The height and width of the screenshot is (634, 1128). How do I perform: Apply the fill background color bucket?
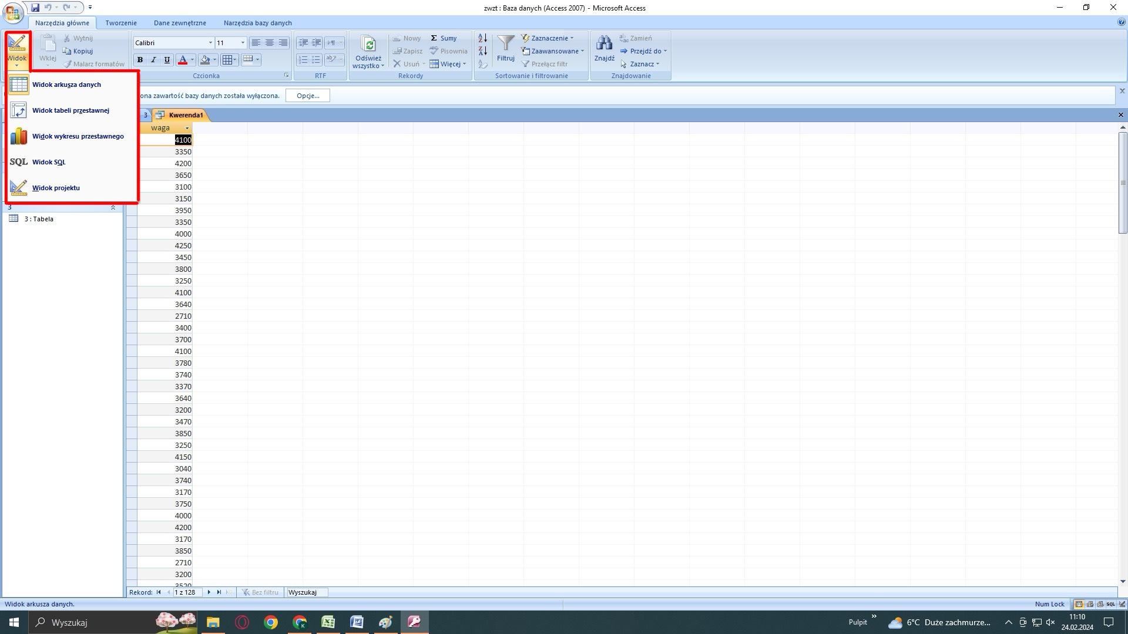[205, 60]
